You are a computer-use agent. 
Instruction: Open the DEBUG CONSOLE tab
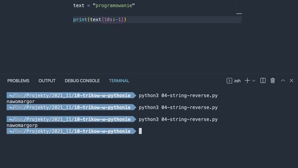pyautogui.click(x=82, y=81)
